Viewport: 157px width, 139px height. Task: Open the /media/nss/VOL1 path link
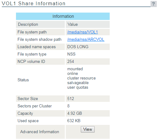tap(83, 32)
